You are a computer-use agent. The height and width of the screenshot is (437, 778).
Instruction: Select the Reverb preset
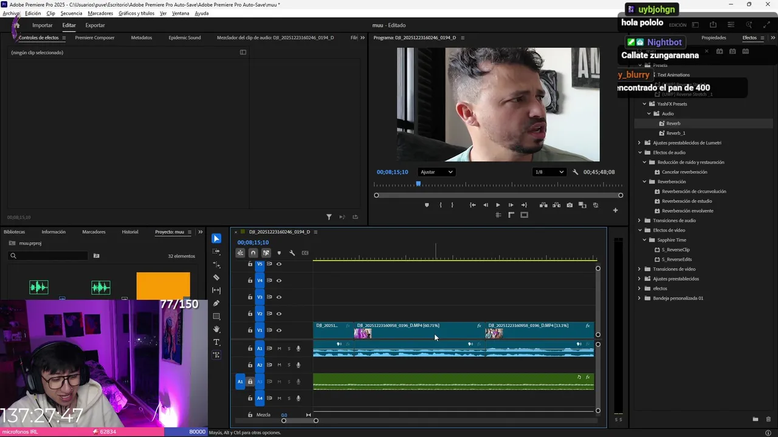673,123
